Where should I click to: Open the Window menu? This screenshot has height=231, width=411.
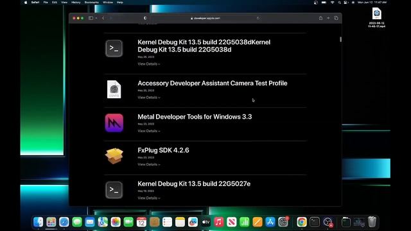(x=108, y=3)
